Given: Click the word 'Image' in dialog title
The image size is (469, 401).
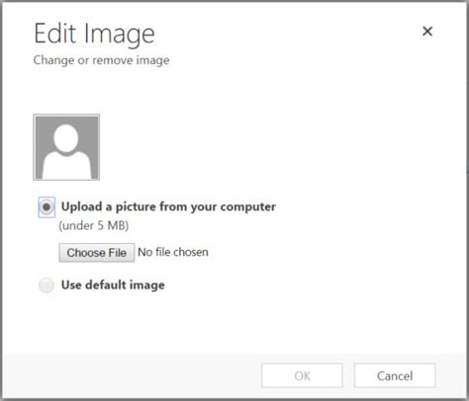Looking at the screenshot, I should pyautogui.click(x=120, y=34).
